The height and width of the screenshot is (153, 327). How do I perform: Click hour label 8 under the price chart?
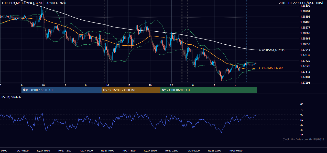tap(22, 85)
